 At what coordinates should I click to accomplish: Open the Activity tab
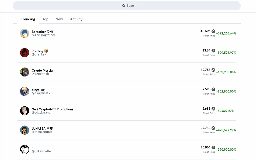(76, 19)
